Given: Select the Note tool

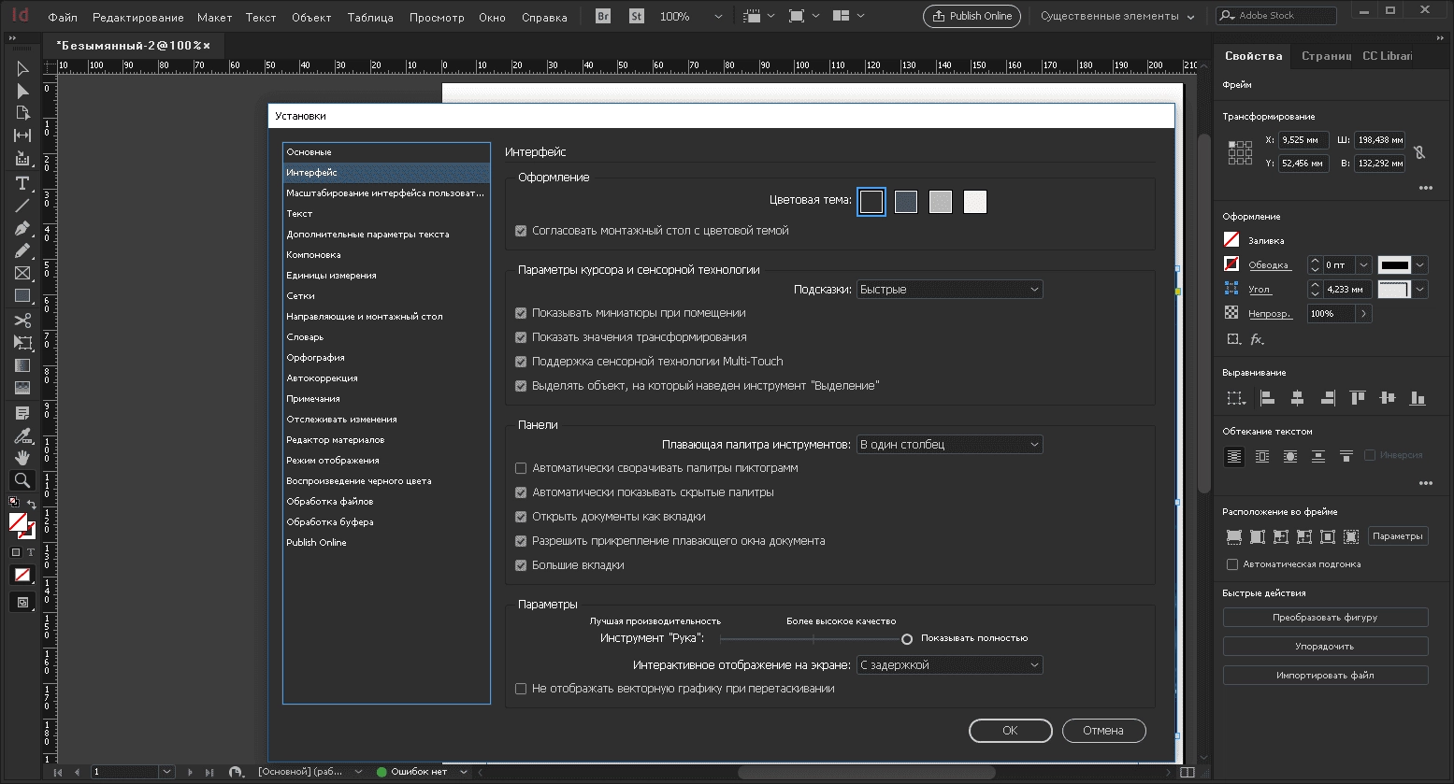Looking at the screenshot, I should 22,412.
